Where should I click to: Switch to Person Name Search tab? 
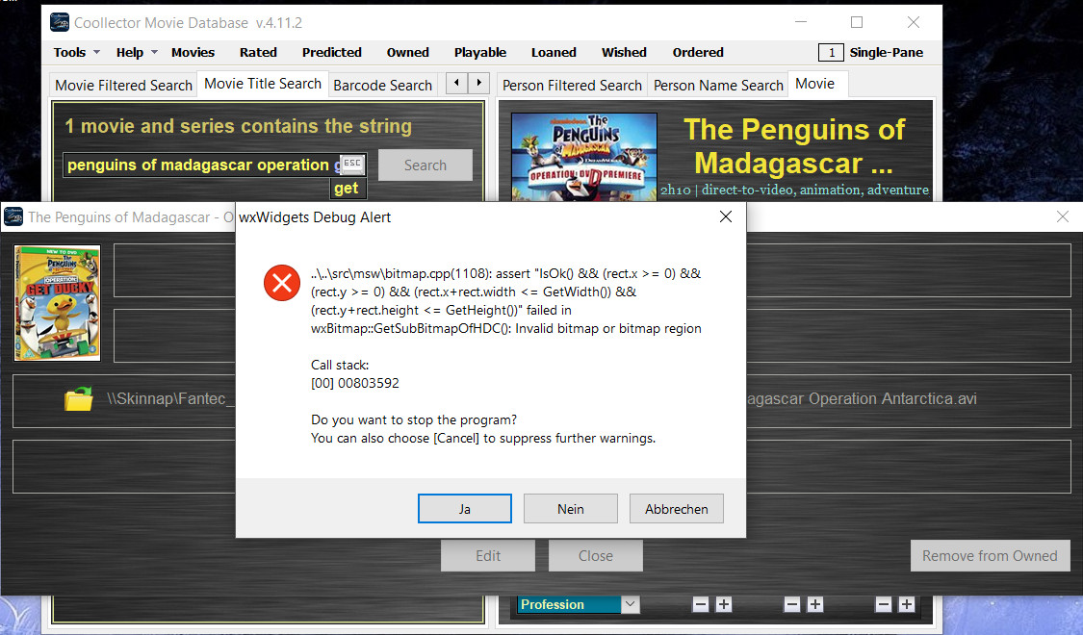pos(718,85)
